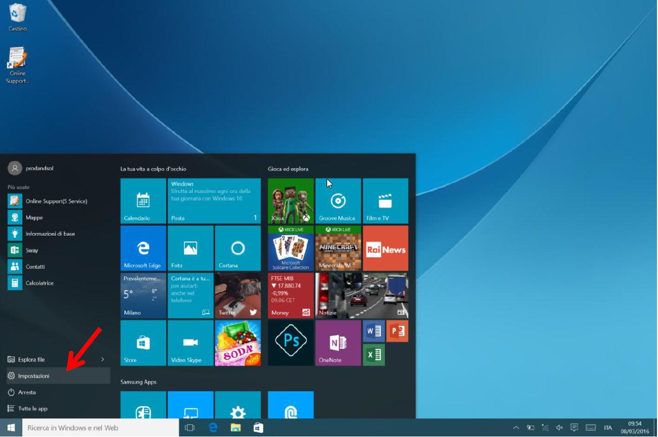Viewport: 658px width, 437px height.
Task: Open the Posta mail tile
Action: point(214,201)
